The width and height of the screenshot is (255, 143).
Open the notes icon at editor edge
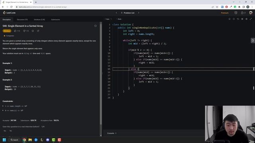[x=253, y=41]
